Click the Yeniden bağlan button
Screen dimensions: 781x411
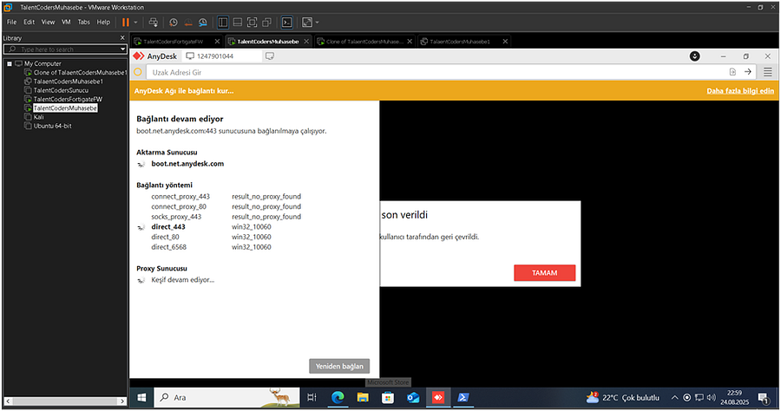339,366
